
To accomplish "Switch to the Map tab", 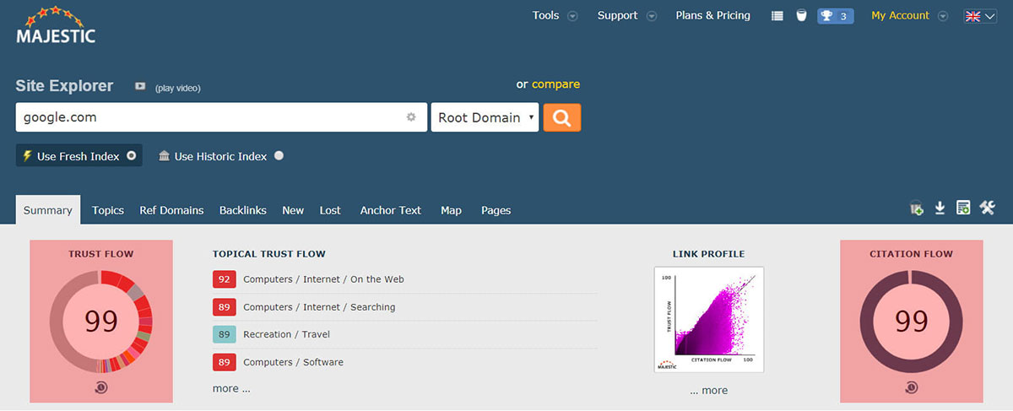I will pos(451,210).
